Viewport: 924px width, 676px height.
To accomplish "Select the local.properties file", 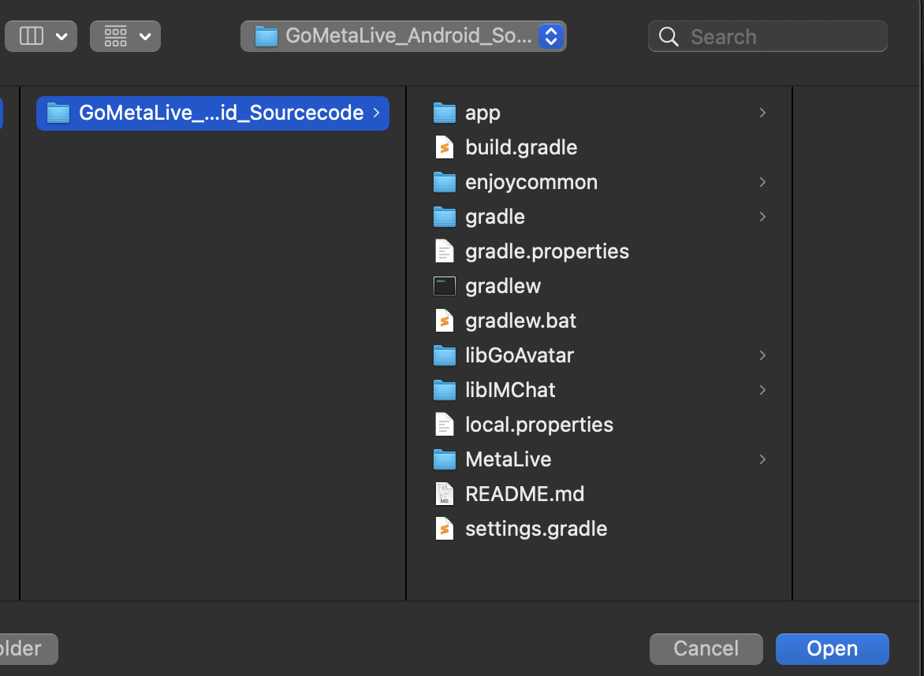I will coord(538,425).
